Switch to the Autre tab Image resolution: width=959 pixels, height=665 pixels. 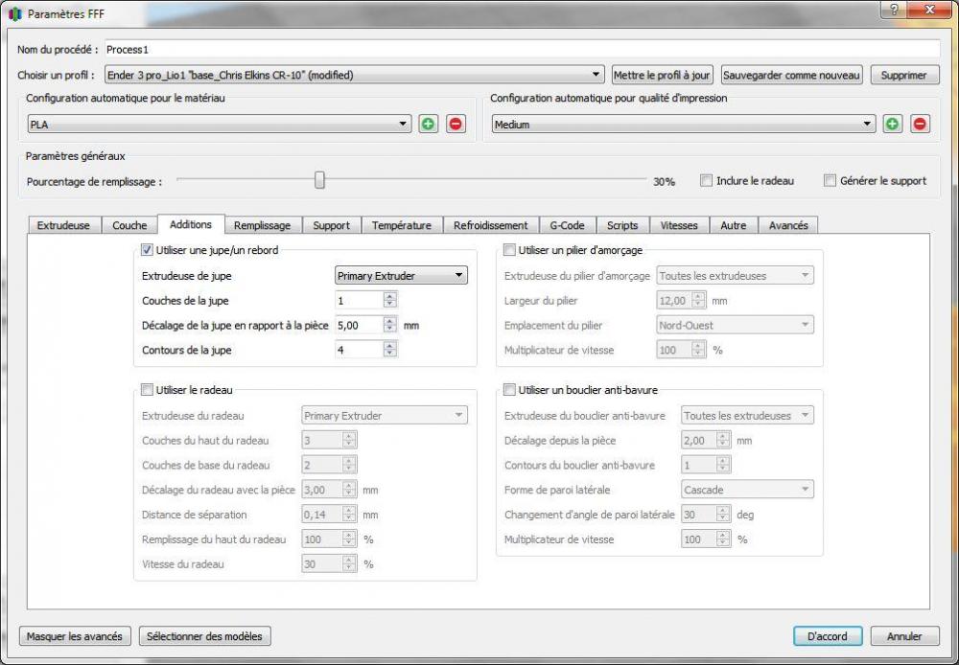click(x=734, y=225)
